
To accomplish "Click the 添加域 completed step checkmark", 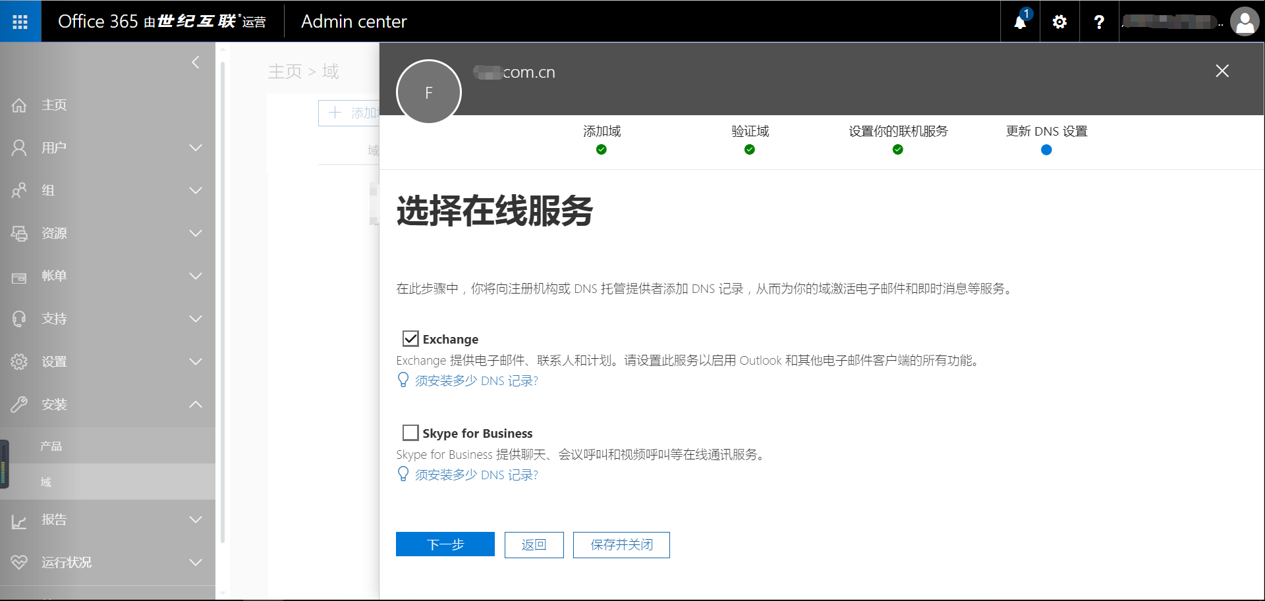I will coord(602,150).
